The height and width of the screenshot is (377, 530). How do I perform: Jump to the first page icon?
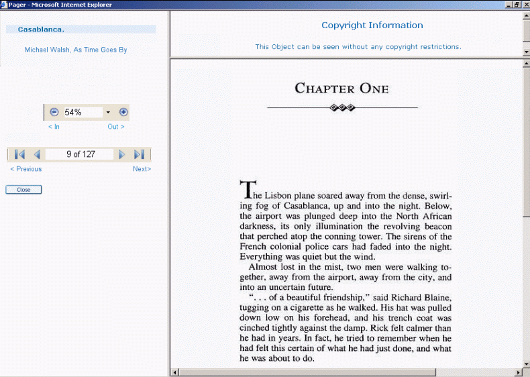coord(19,154)
